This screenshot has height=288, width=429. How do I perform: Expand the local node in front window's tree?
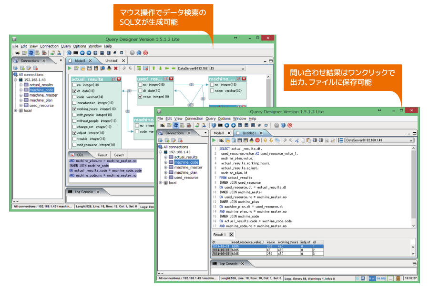pyautogui.click(x=160, y=183)
